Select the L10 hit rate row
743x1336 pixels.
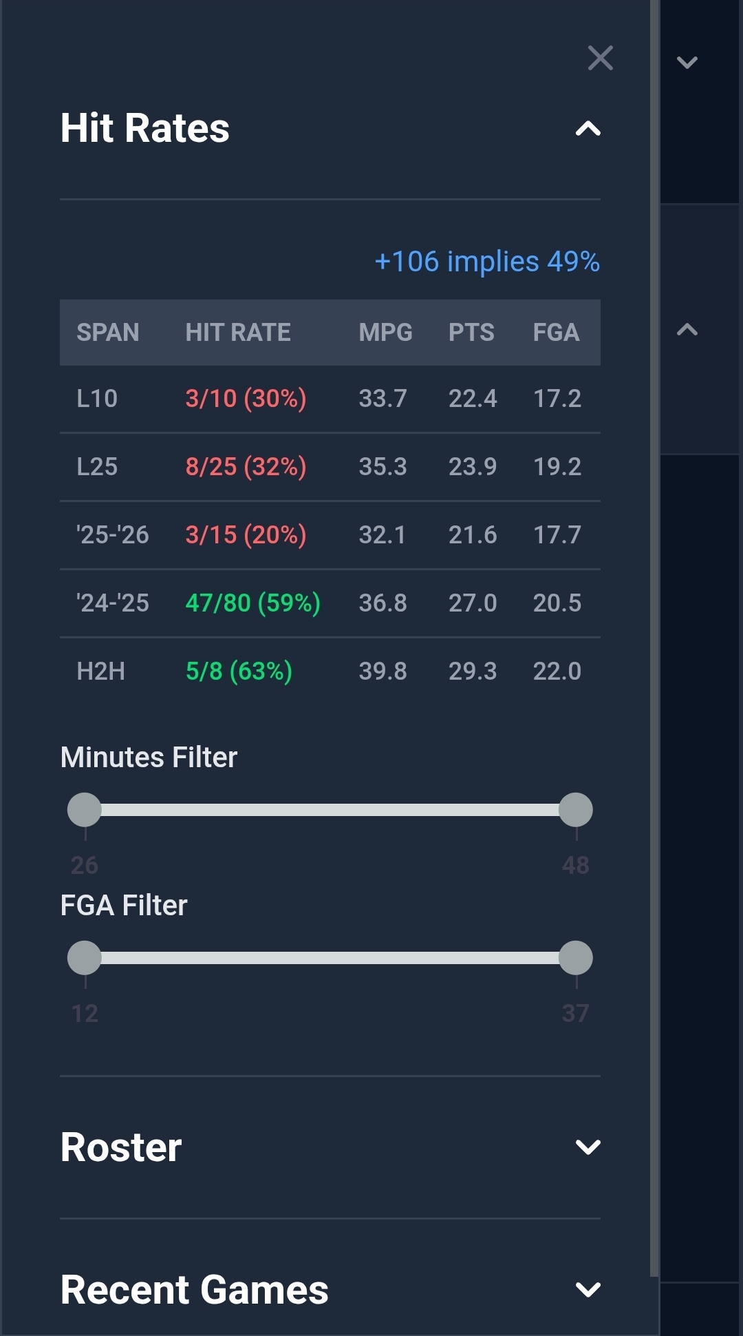click(x=330, y=398)
